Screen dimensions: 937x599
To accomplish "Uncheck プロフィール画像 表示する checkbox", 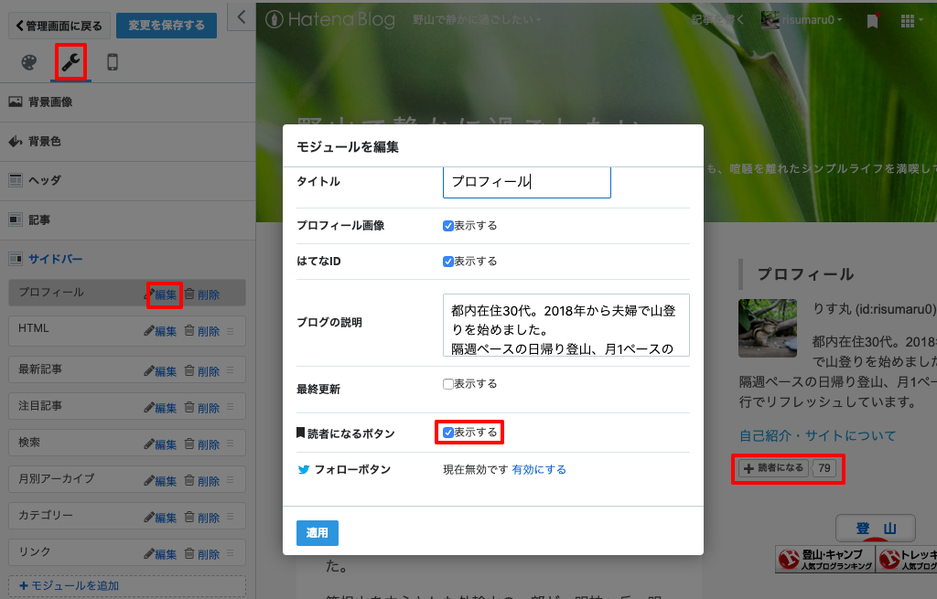I will [447, 226].
